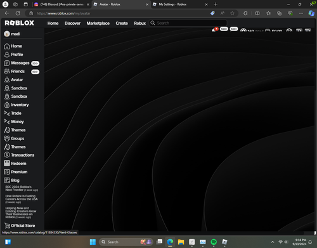Click the Roblox logo
This screenshot has height=248, width=317.
[x=20, y=23]
